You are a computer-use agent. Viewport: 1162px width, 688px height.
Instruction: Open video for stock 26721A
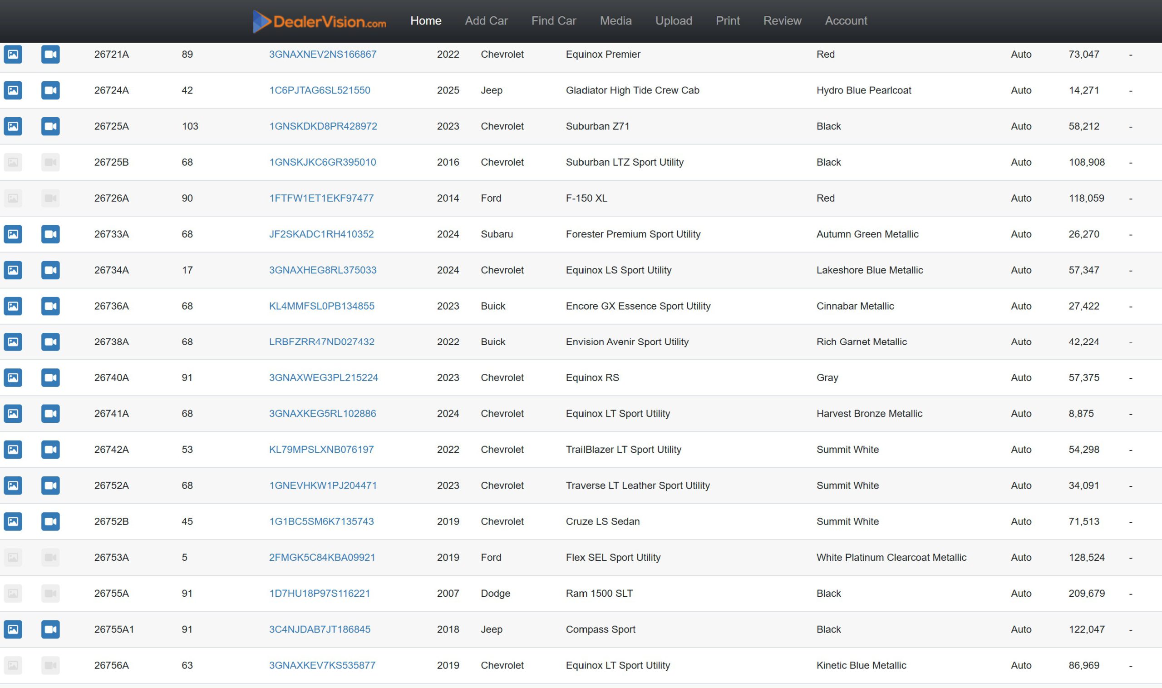(x=50, y=54)
